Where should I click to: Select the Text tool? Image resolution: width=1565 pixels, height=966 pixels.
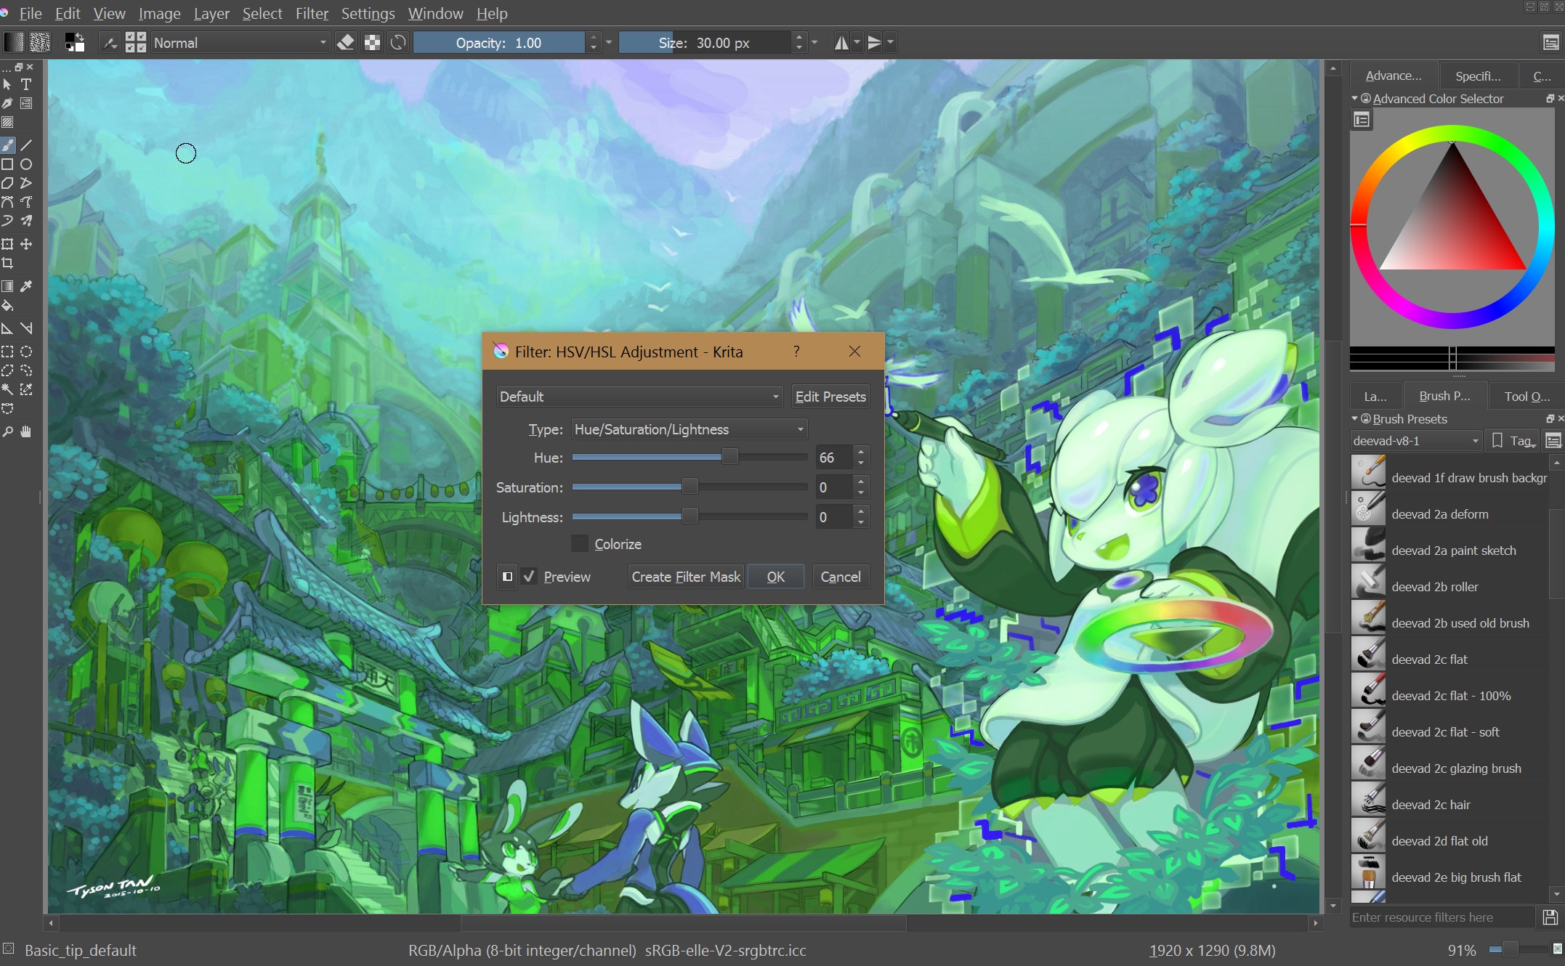coord(26,85)
